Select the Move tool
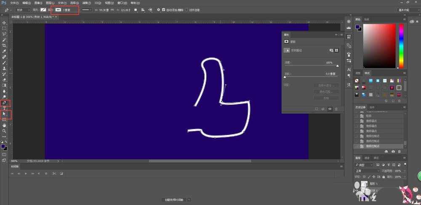The image size is (421, 205). click(5, 23)
